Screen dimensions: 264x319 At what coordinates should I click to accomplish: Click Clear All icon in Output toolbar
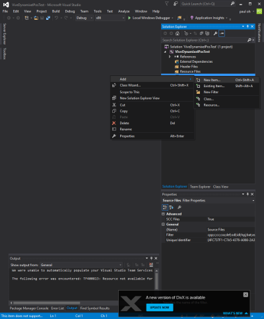coord(151,265)
